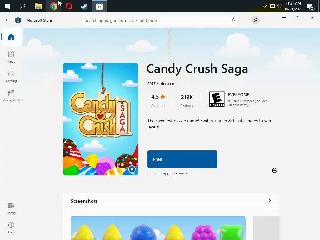This screenshot has width=320, height=240.
Task: Click the Candy Crush Saga poster image
Action: point(101,119)
